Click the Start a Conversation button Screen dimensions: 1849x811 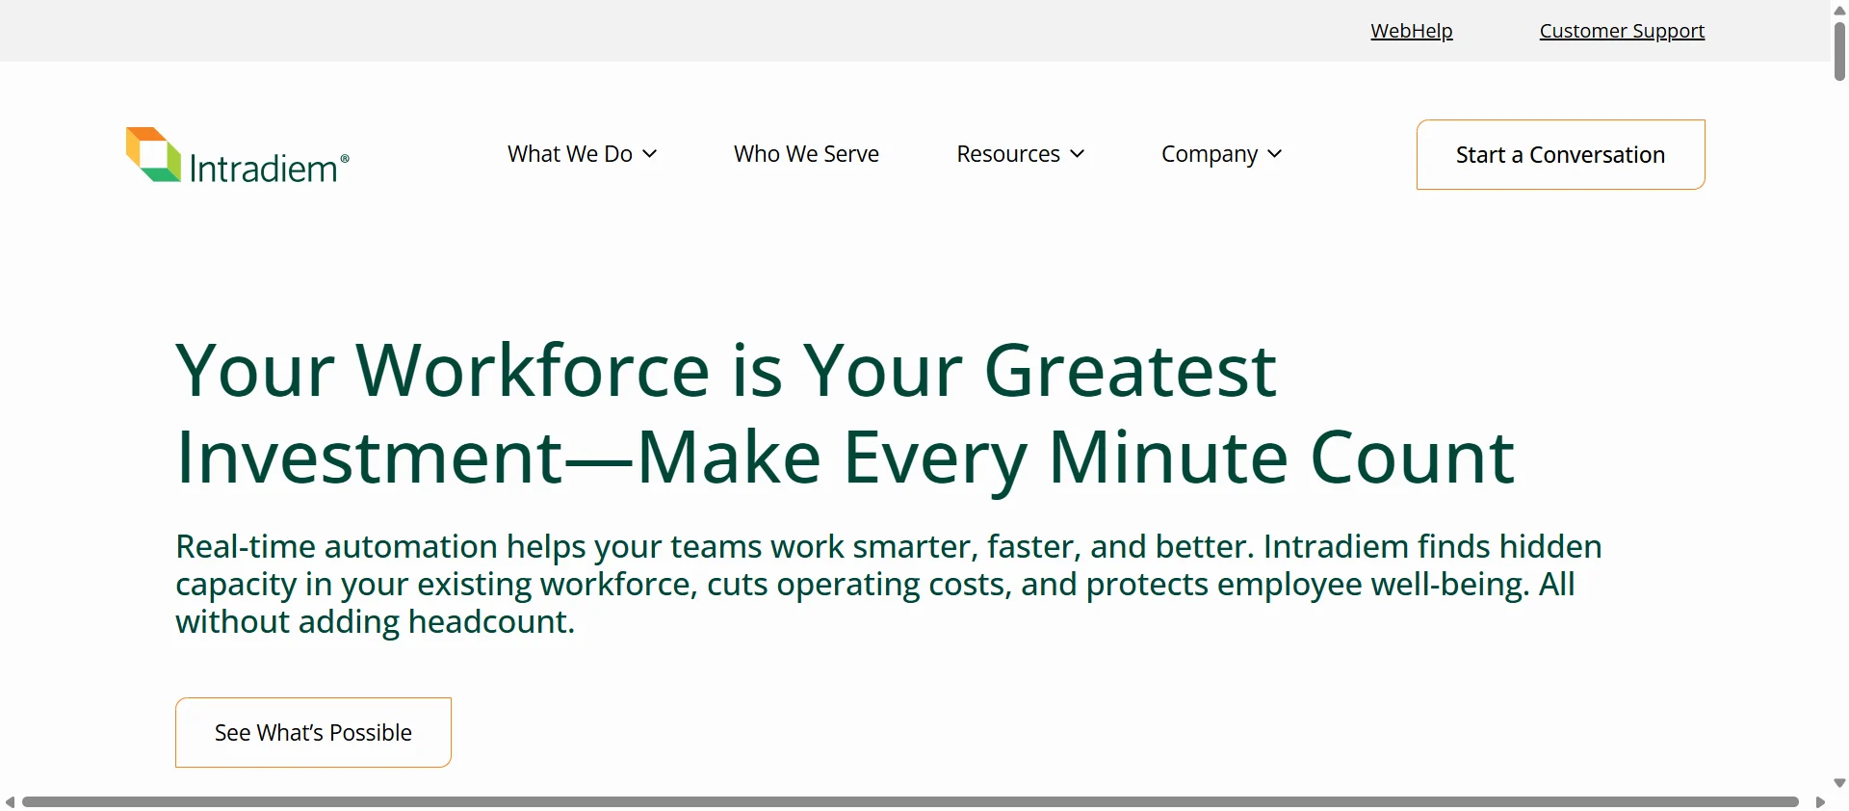point(1560,155)
